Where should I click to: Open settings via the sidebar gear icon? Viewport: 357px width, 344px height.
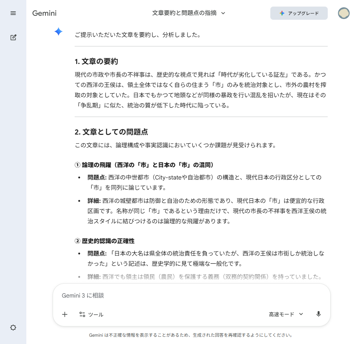tap(13, 328)
